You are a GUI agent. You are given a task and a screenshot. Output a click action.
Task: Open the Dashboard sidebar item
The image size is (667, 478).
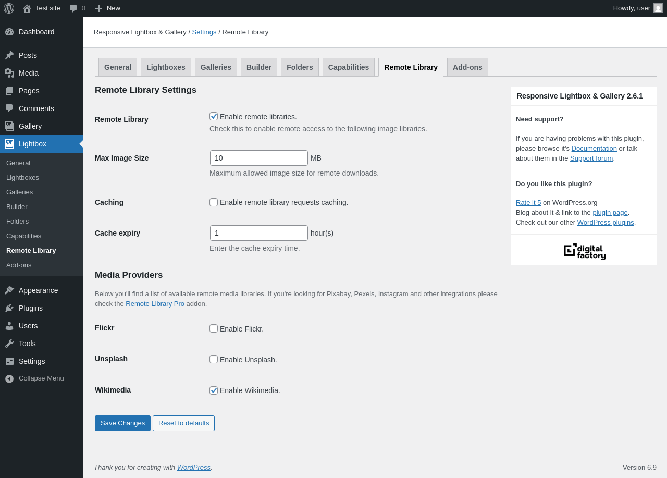[x=36, y=32]
